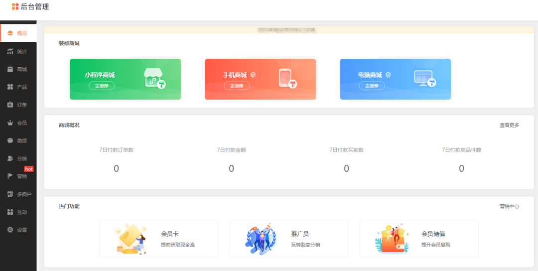Image resolution: width=538 pixels, height=271 pixels.
Task: Click the 微信 chat icon in sidebar
Action: [x=10, y=140]
